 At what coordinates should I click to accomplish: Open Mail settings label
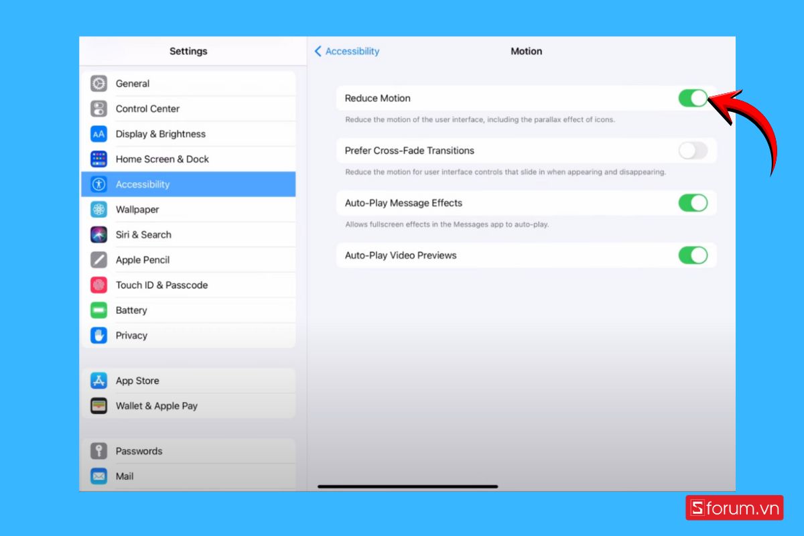[125, 476]
